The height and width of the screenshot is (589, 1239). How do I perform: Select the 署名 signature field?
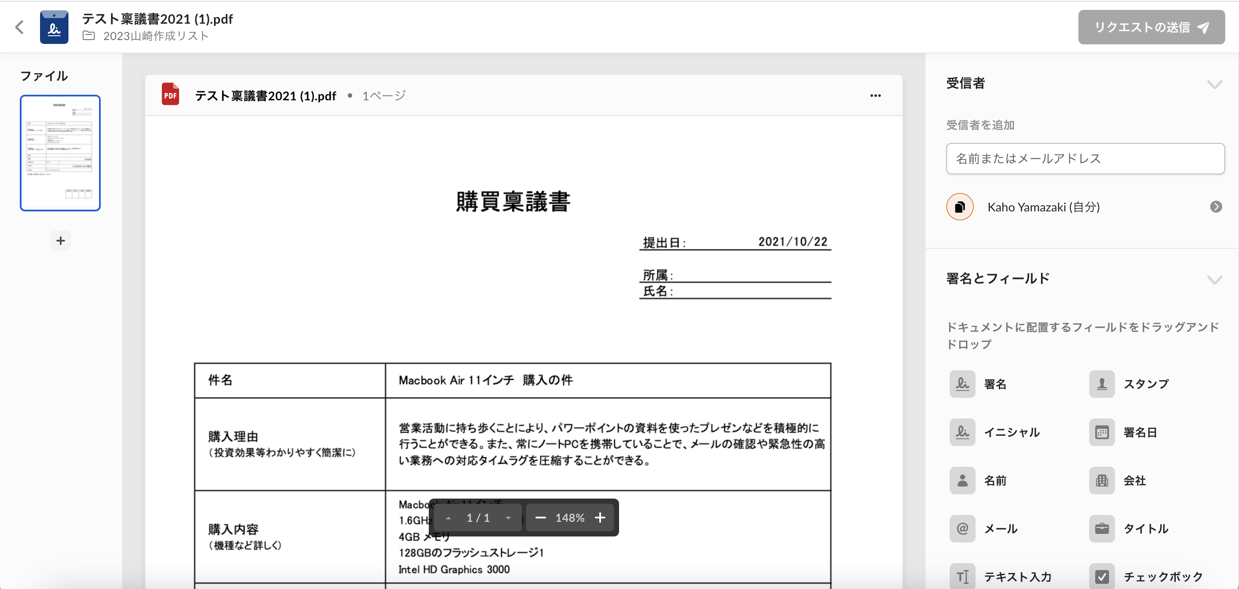click(x=979, y=384)
